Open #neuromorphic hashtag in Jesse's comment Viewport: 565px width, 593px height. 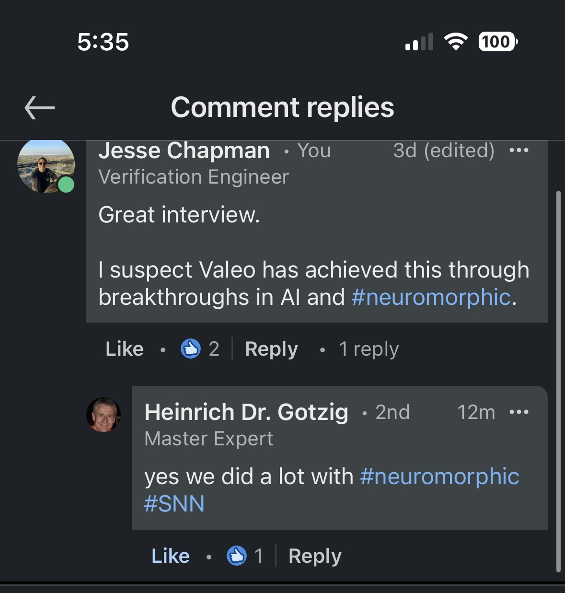pos(431,297)
